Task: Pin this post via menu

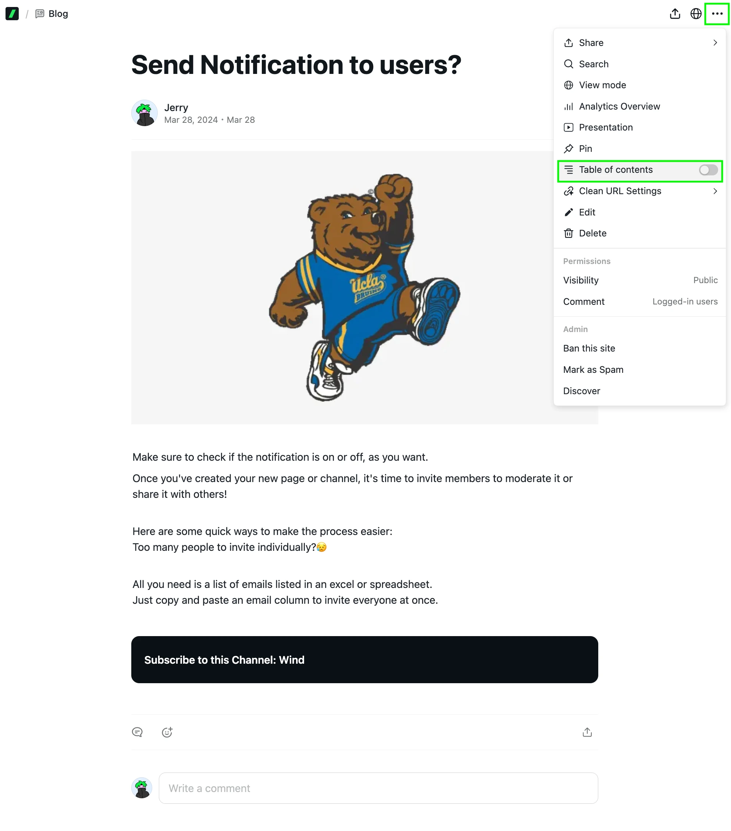Action: 585,149
